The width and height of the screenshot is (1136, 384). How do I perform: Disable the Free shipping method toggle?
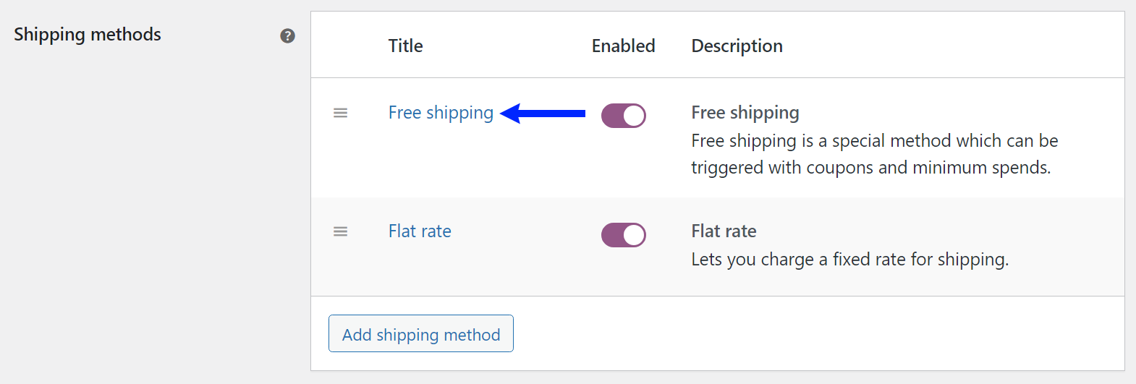(623, 116)
